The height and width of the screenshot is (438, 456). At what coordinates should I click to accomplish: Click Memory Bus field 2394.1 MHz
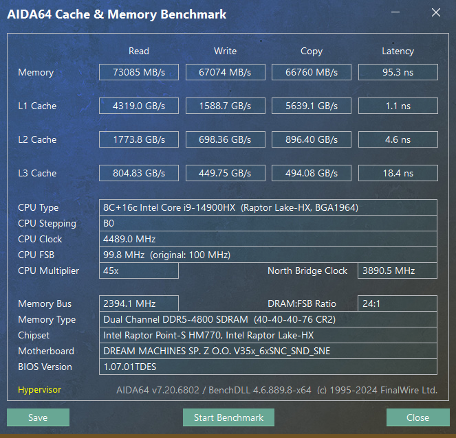pyautogui.click(x=139, y=303)
